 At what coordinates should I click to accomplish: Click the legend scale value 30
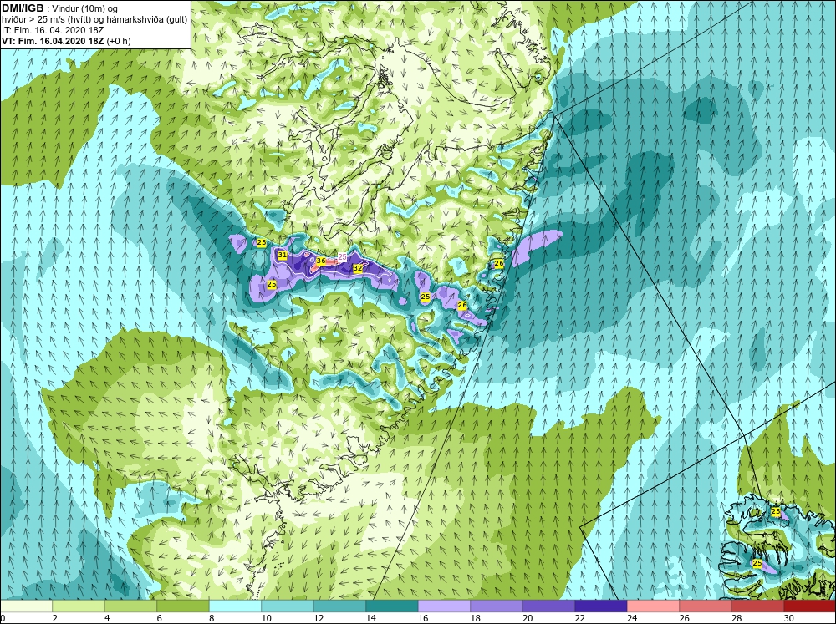[x=788, y=618]
